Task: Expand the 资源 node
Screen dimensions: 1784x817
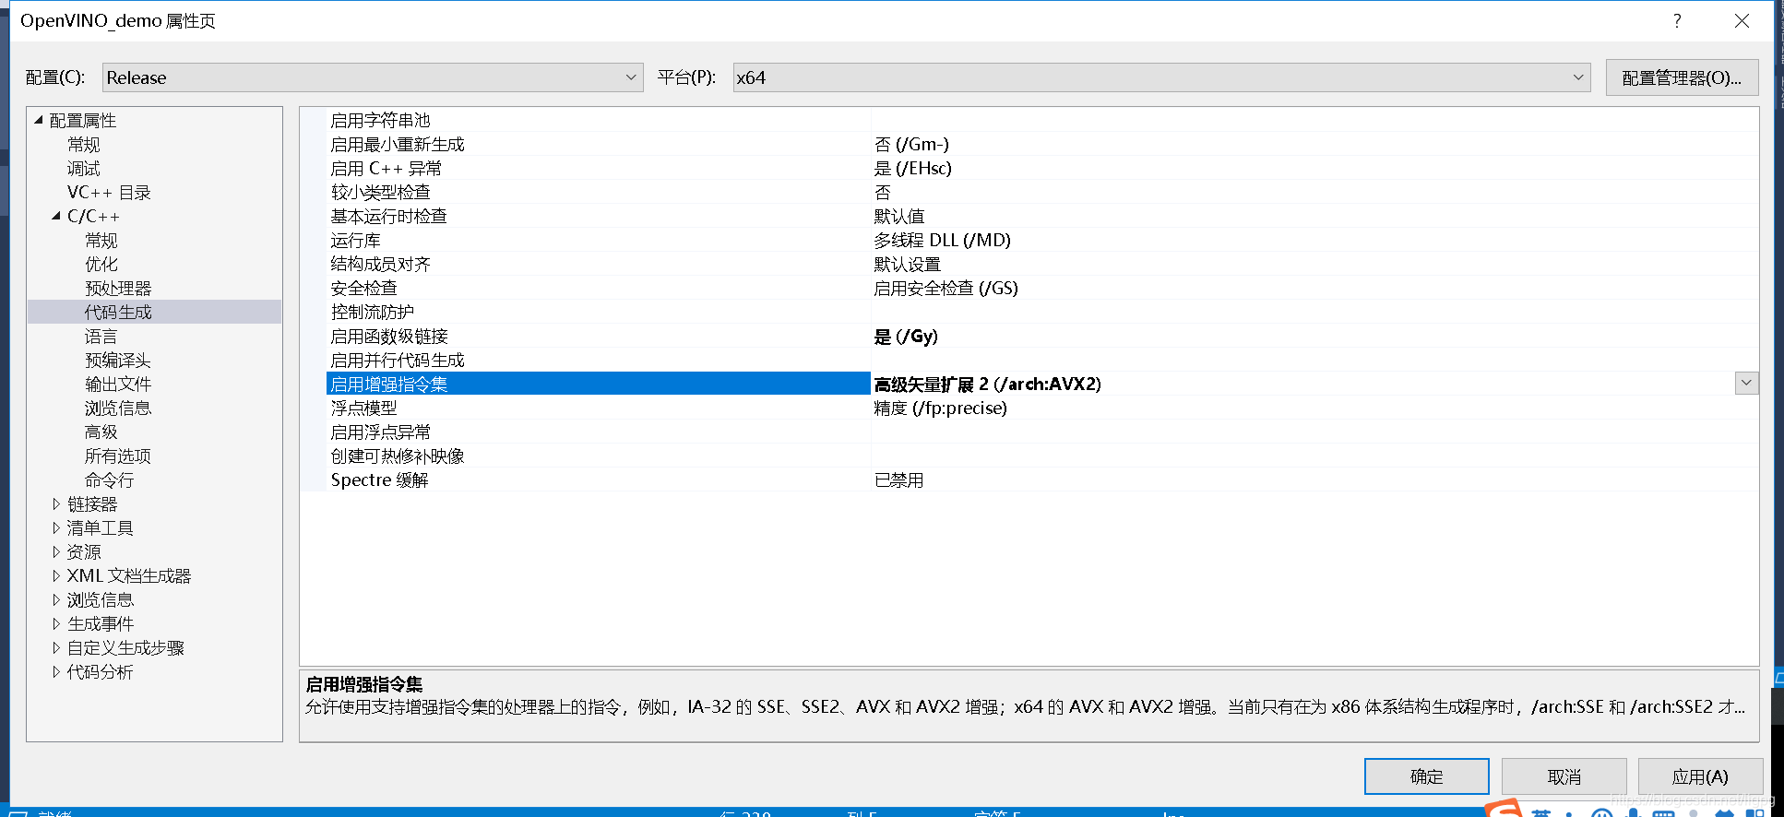Action: [56, 551]
